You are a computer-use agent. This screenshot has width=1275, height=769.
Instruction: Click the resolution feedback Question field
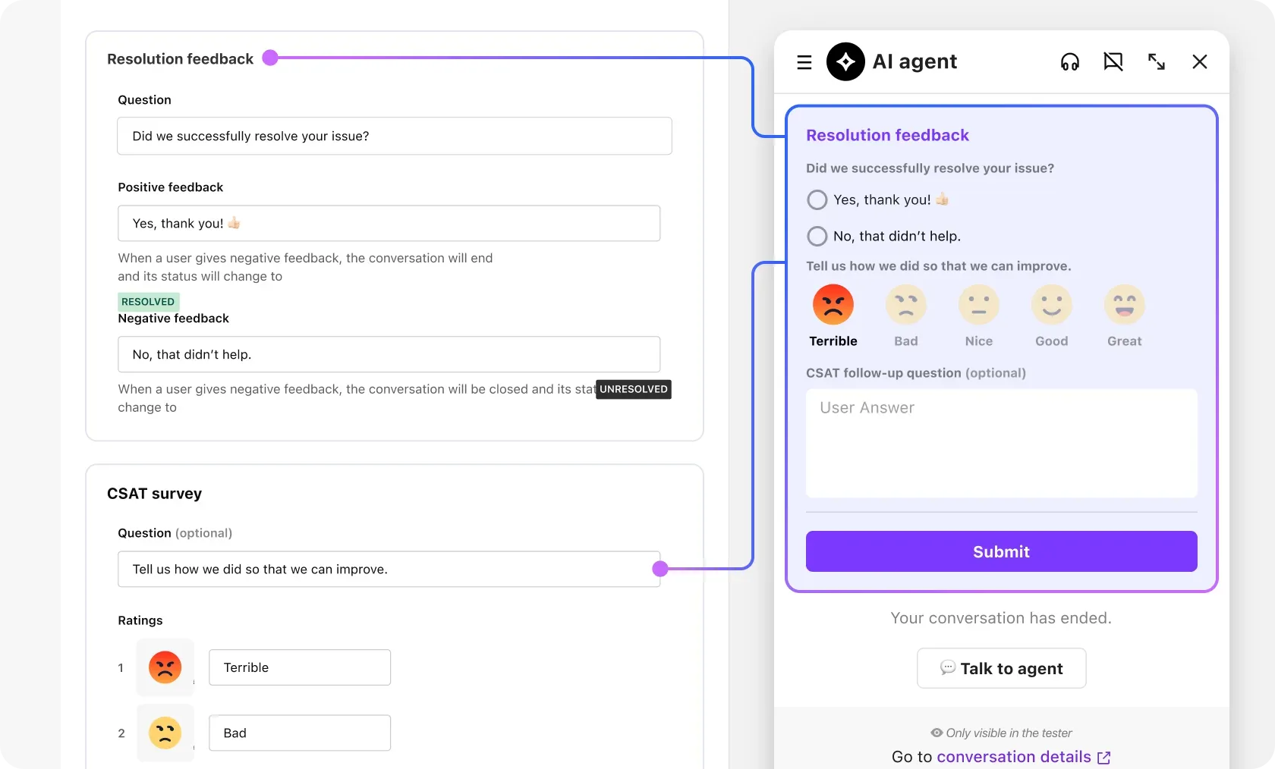tap(394, 136)
